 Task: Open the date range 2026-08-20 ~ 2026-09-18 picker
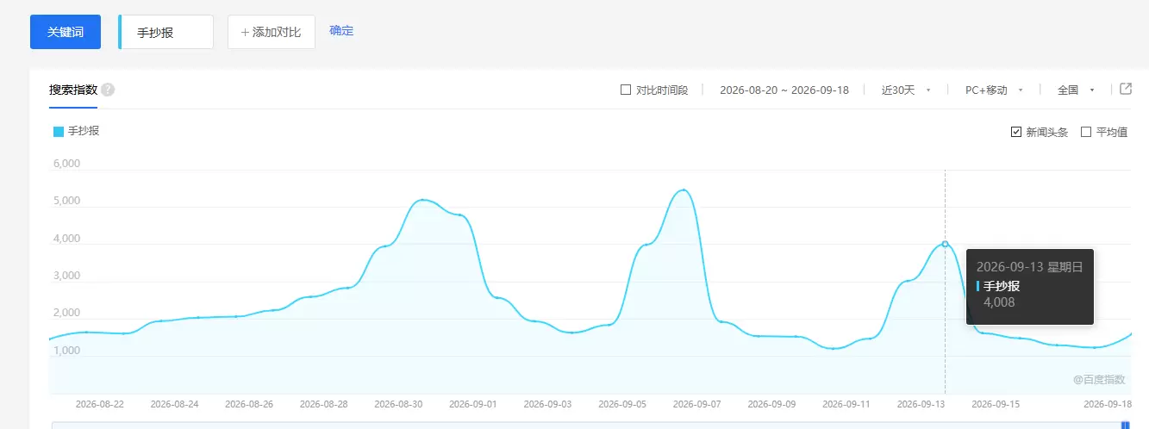click(x=784, y=90)
